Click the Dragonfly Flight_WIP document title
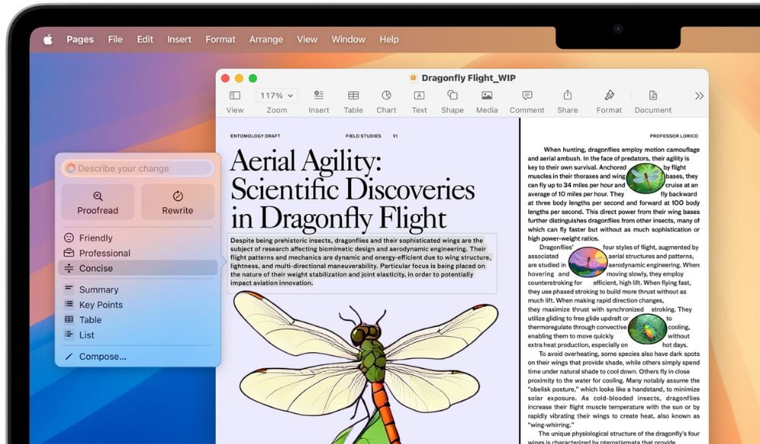The width and height of the screenshot is (760, 444). pos(468,78)
